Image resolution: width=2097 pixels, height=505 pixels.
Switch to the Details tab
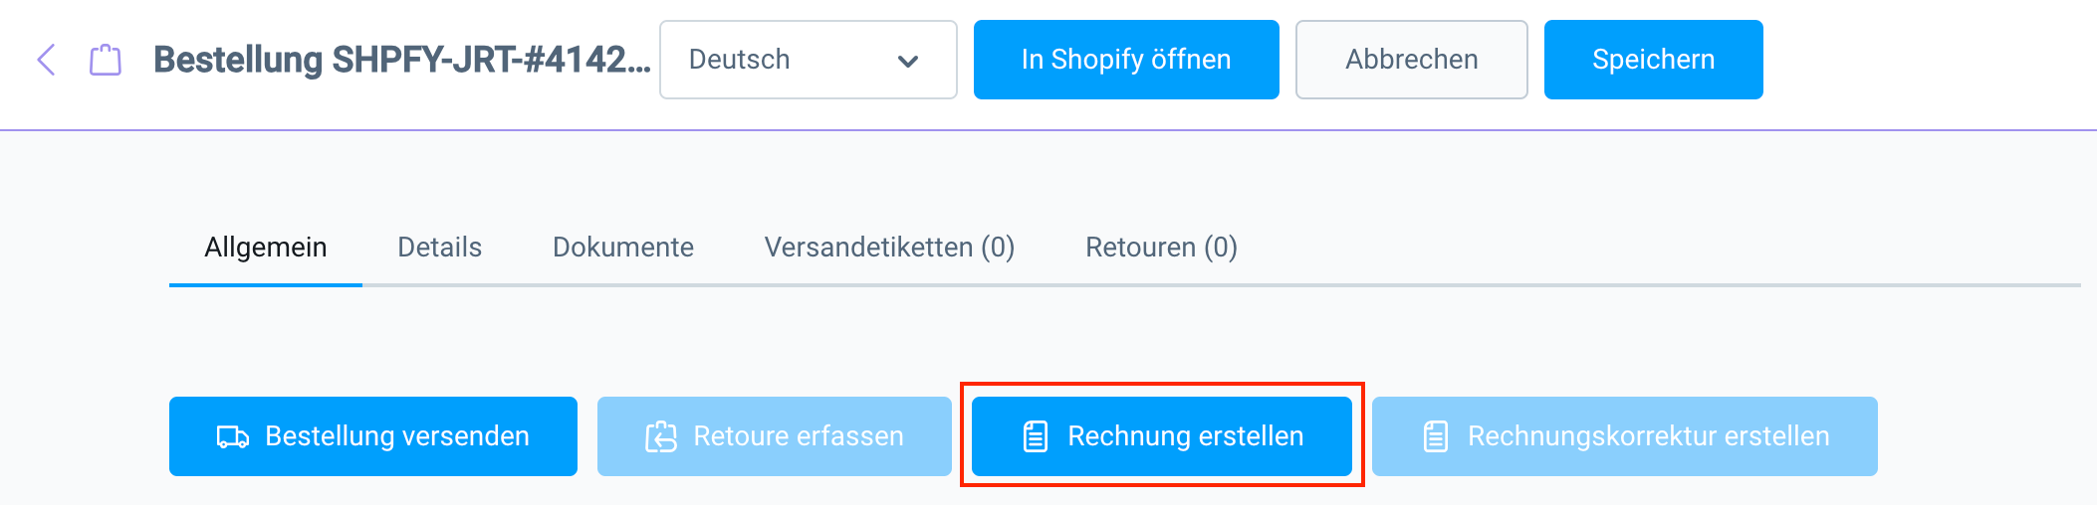pos(439,248)
